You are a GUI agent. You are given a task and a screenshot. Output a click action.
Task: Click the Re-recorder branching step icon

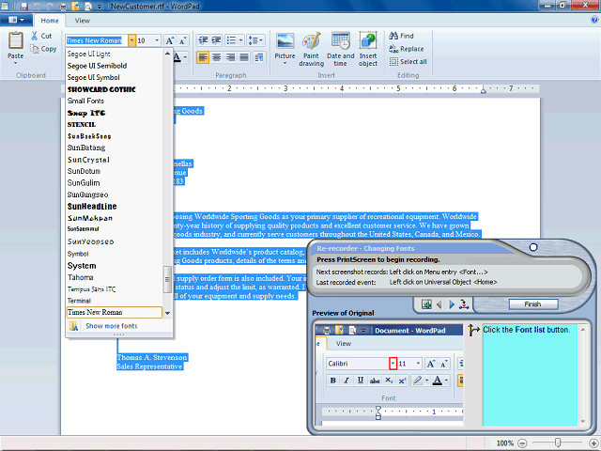point(464,304)
